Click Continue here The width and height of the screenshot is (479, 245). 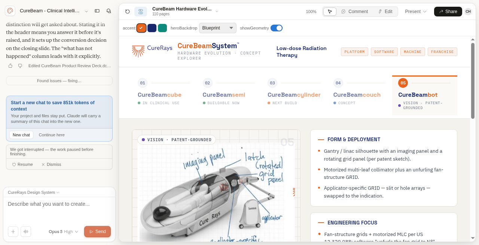(x=52, y=135)
